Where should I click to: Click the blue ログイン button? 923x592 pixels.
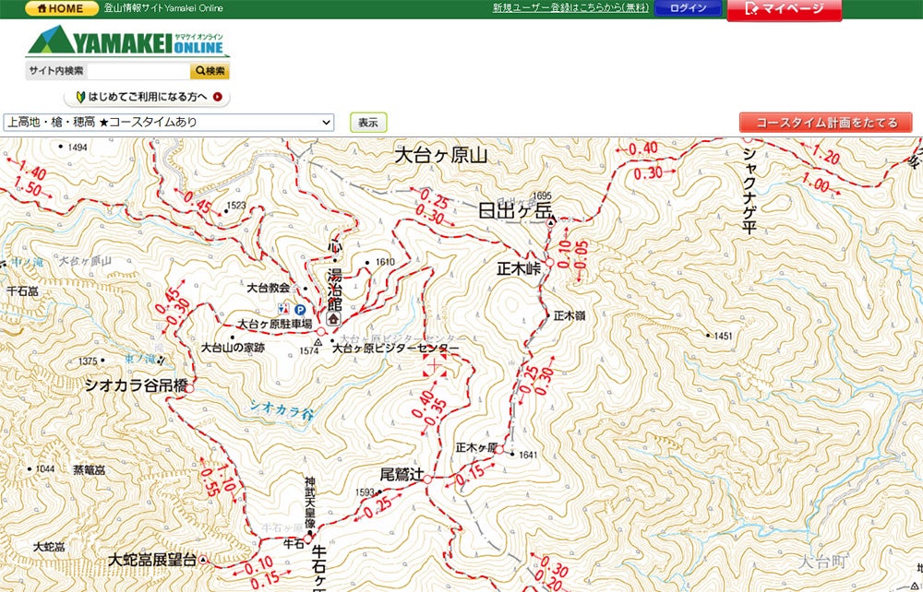tap(689, 8)
